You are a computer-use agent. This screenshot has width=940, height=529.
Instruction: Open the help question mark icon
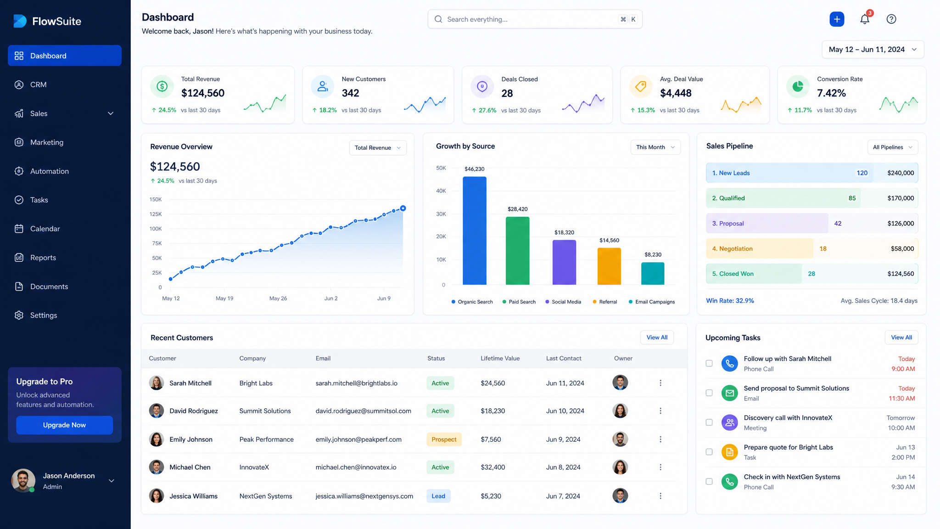[x=891, y=19]
